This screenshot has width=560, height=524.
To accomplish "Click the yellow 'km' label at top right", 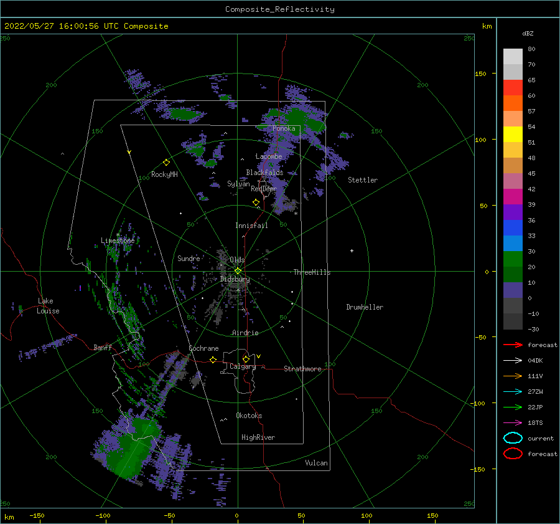I will tap(487, 26).
